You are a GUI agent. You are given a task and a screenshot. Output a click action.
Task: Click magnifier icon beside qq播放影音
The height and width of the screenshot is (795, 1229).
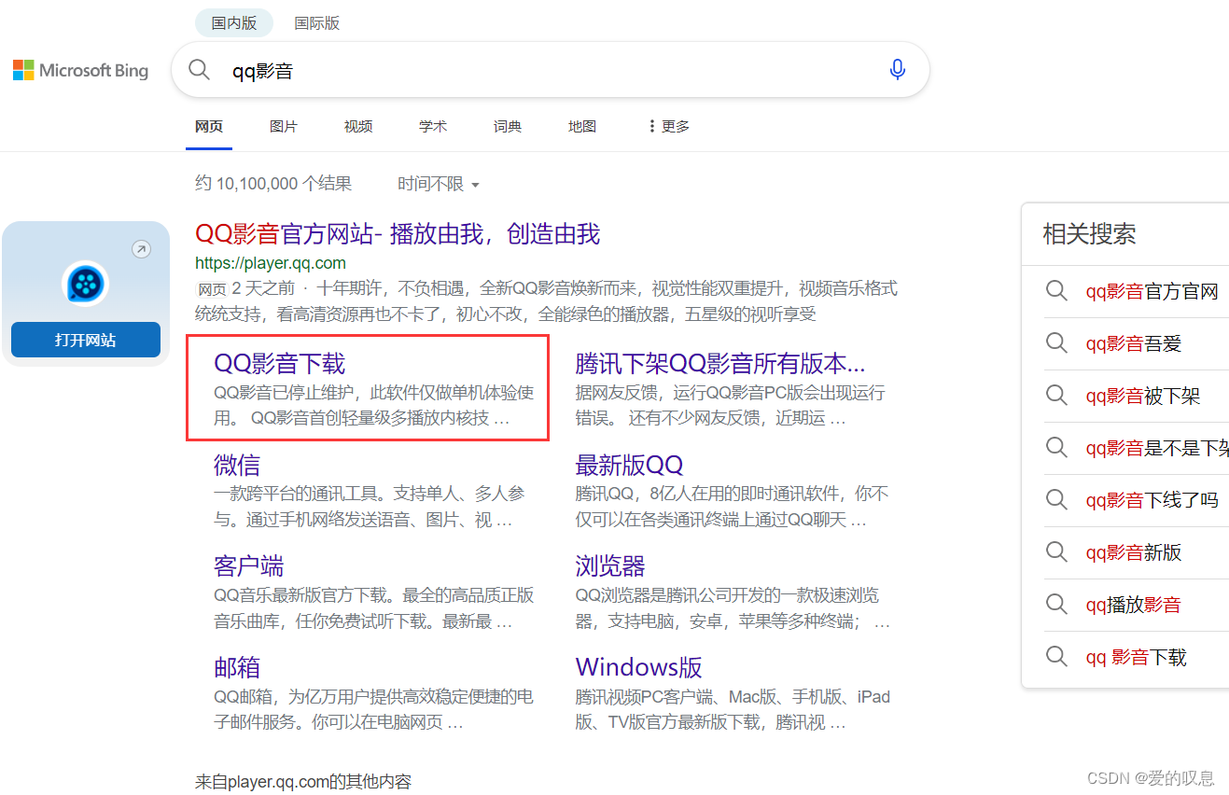click(x=1056, y=605)
